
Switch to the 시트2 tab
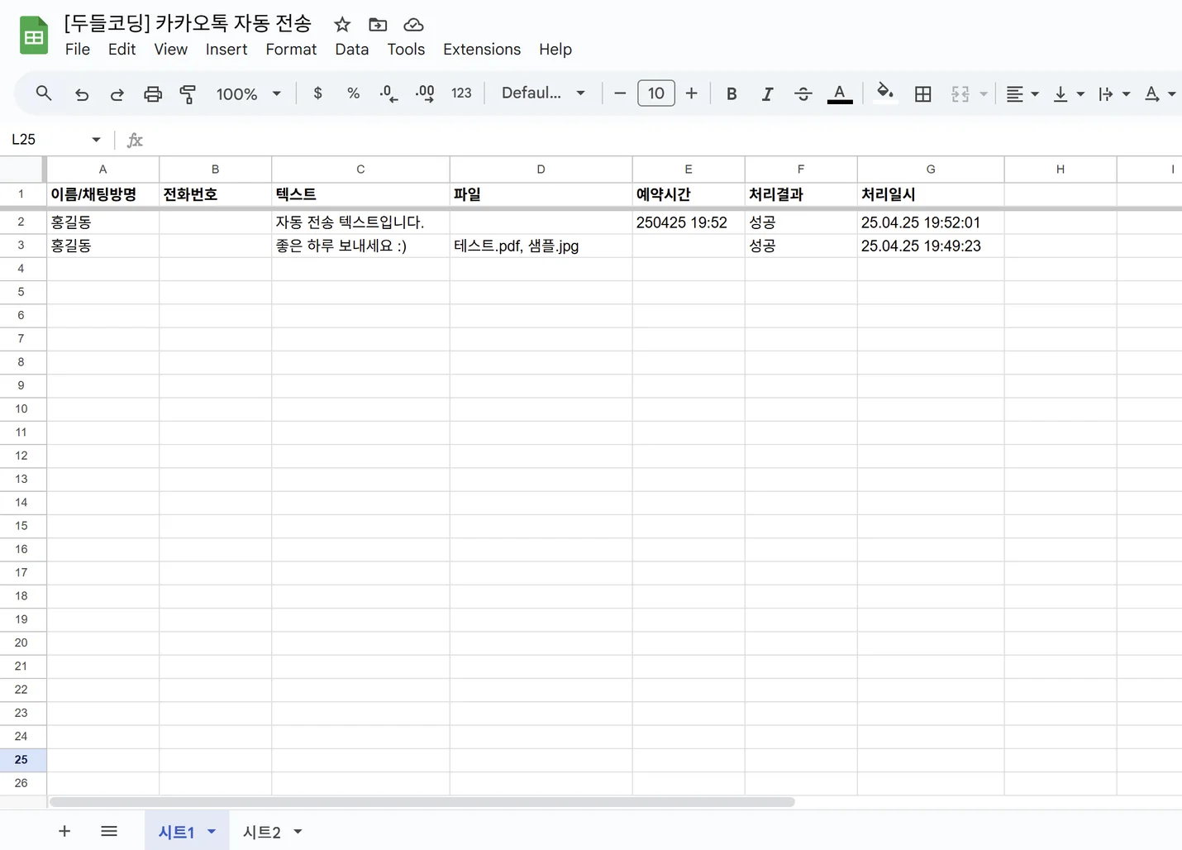[x=262, y=832]
